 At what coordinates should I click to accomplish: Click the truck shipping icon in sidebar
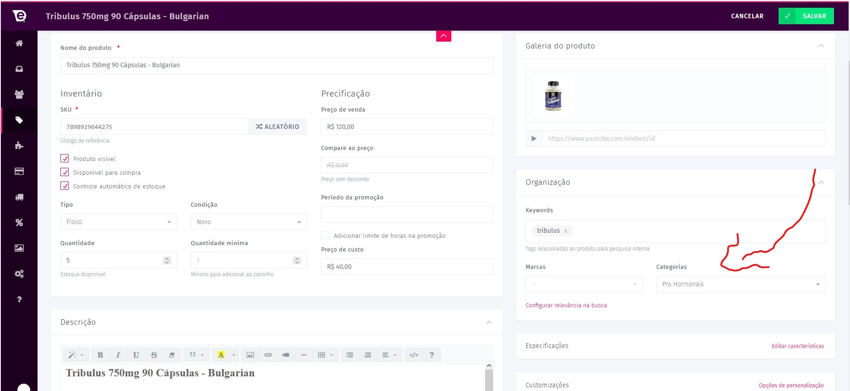(19, 197)
